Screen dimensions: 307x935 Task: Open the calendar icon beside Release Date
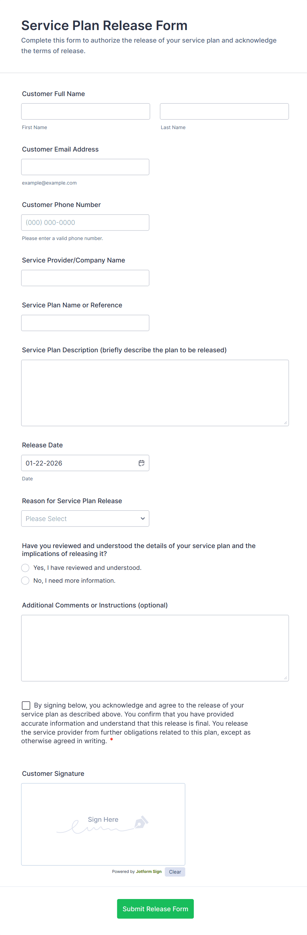[x=141, y=463]
